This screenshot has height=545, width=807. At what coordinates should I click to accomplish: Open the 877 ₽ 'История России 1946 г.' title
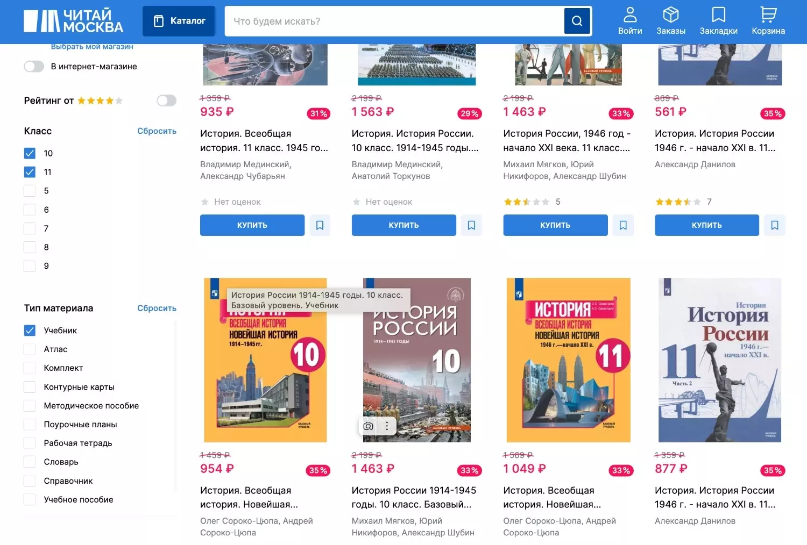pyautogui.click(x=716, y=498)
